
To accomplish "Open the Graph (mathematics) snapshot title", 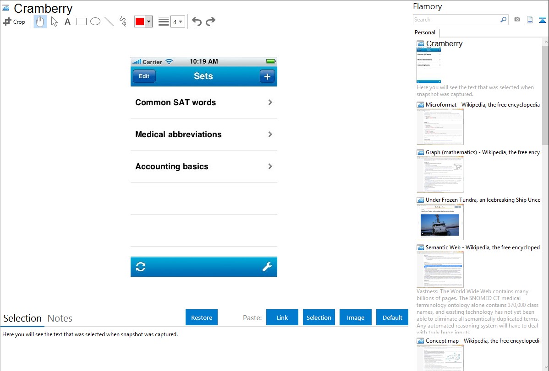I will pyautogui.click(x=483, y=152).
